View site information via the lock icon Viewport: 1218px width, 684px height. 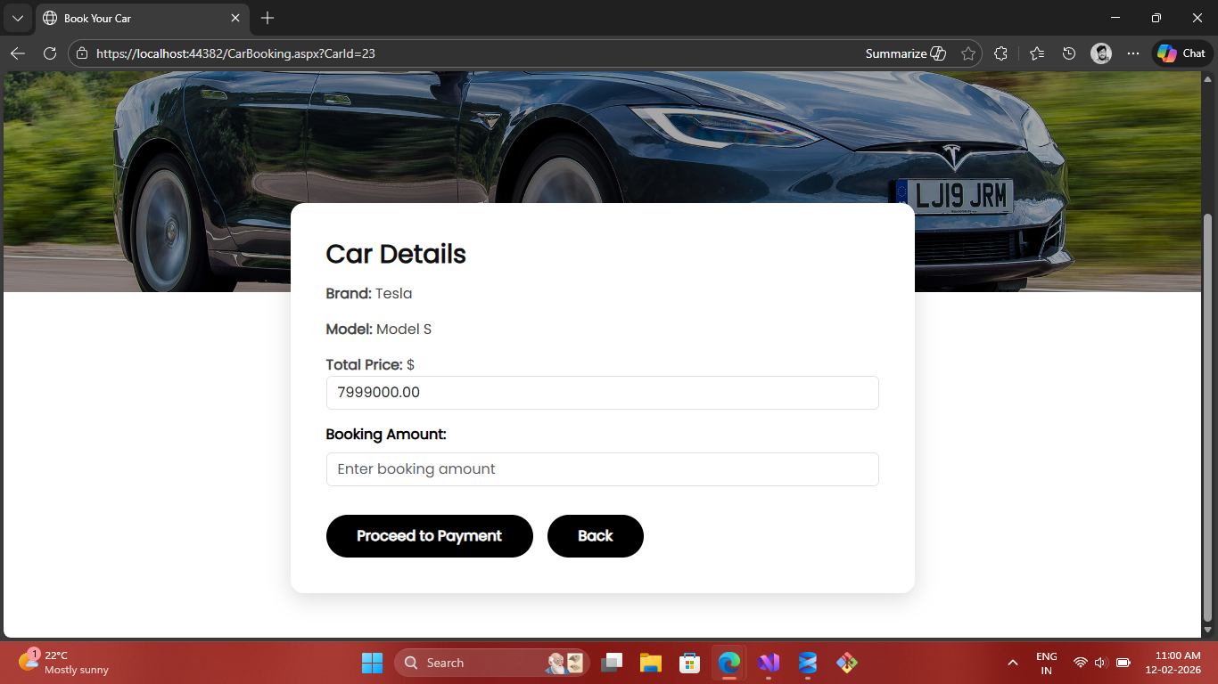82,53
